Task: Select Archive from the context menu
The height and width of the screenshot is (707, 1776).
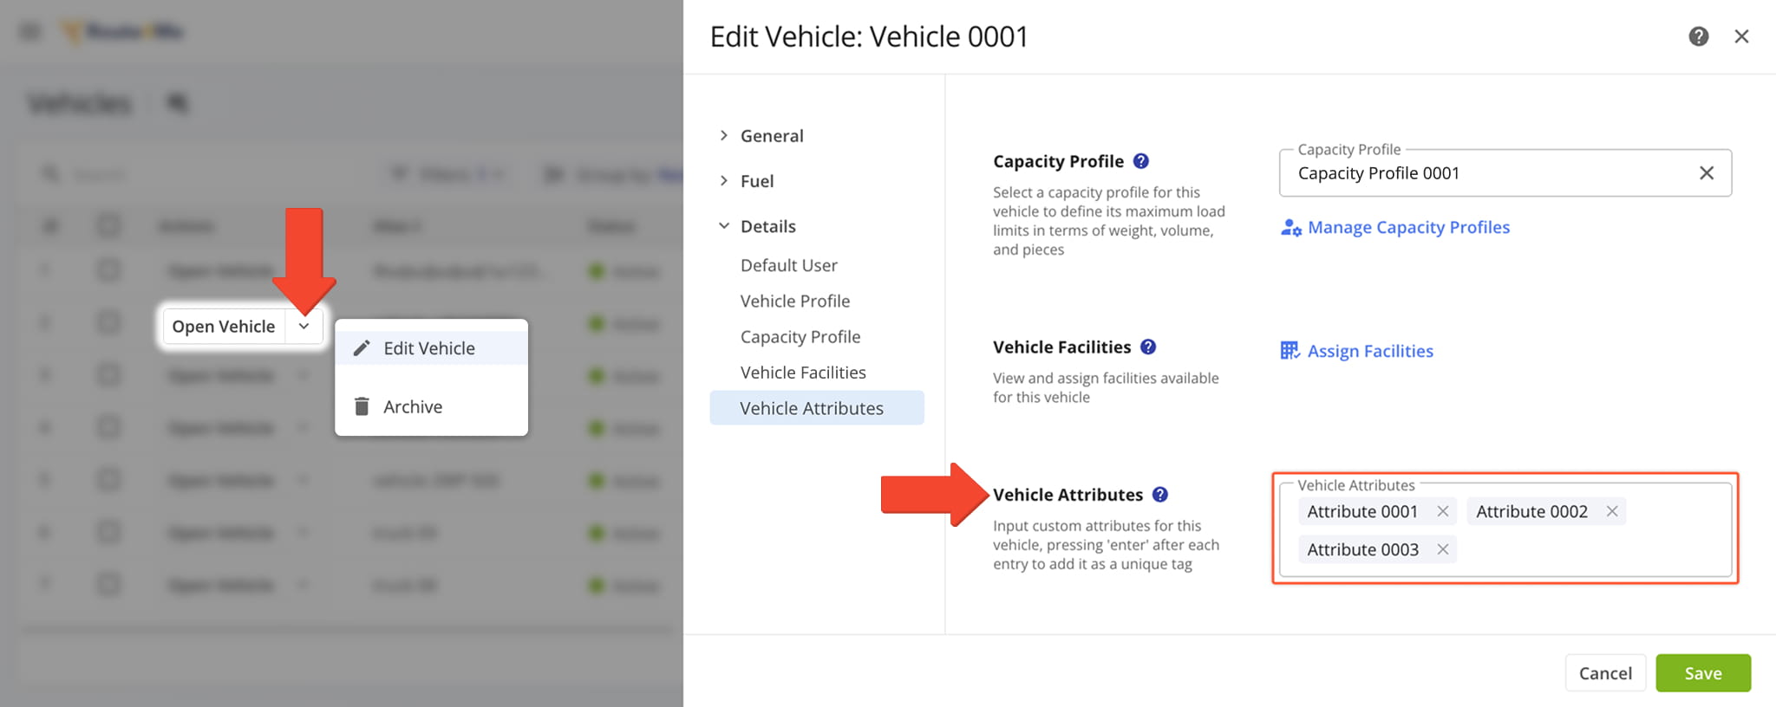Action: pyautogui.click(x=413, y=406)
